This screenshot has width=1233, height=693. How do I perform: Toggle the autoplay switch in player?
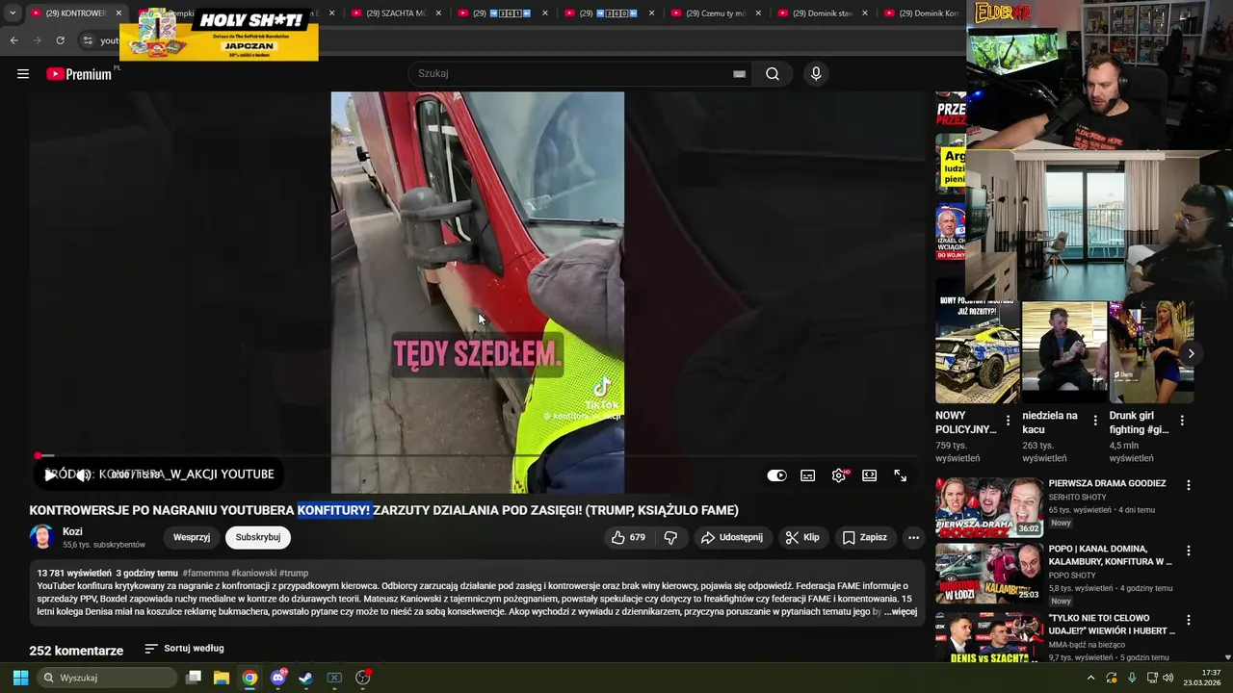pyautogui.click(x=776, y=475)
